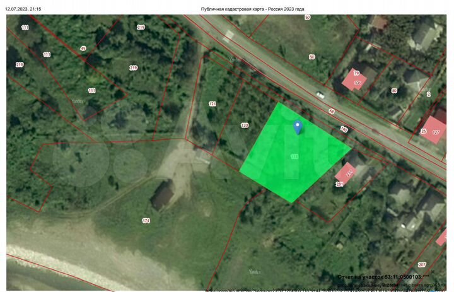Click parcel label 49 at upper left
Image resolution: width=454 pixels, height=292 pixels.
(83, 49)
